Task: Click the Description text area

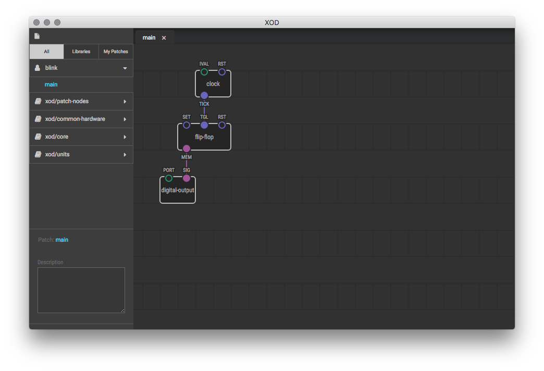Action: point(81,290)
